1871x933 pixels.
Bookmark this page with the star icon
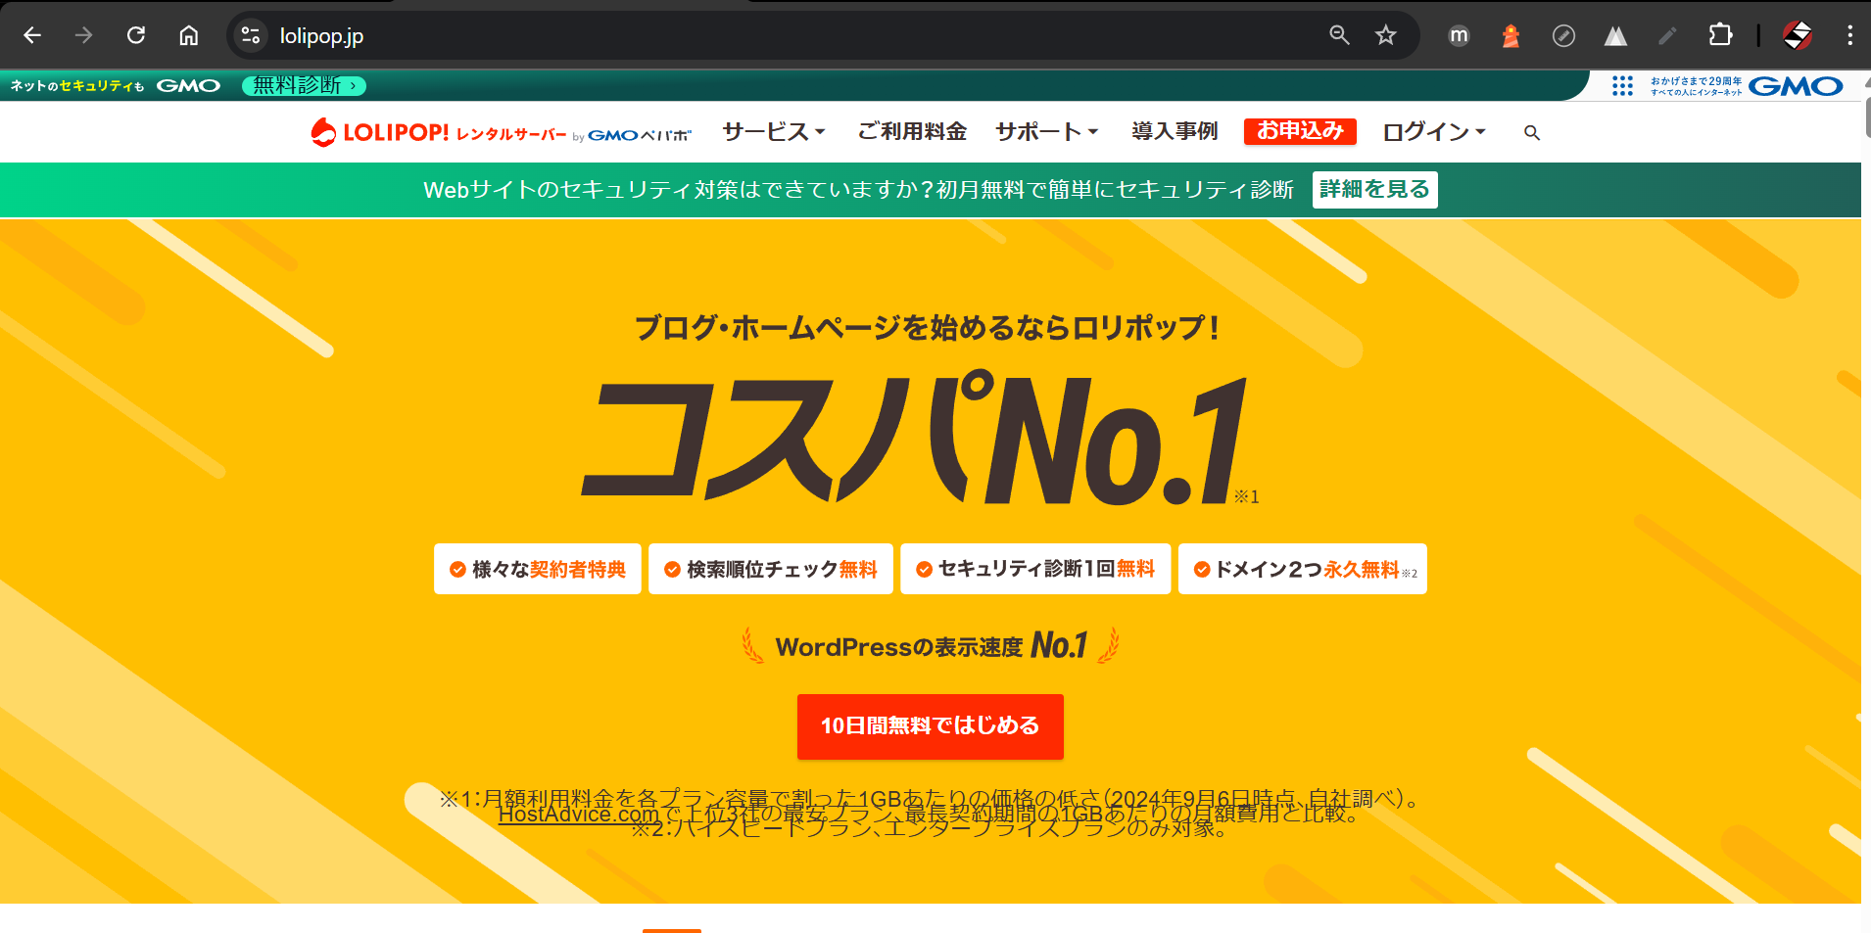[x=1385, y=36]
